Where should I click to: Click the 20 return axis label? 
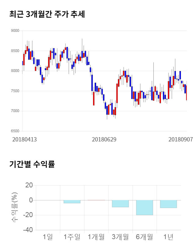click(x=29, y=185)
